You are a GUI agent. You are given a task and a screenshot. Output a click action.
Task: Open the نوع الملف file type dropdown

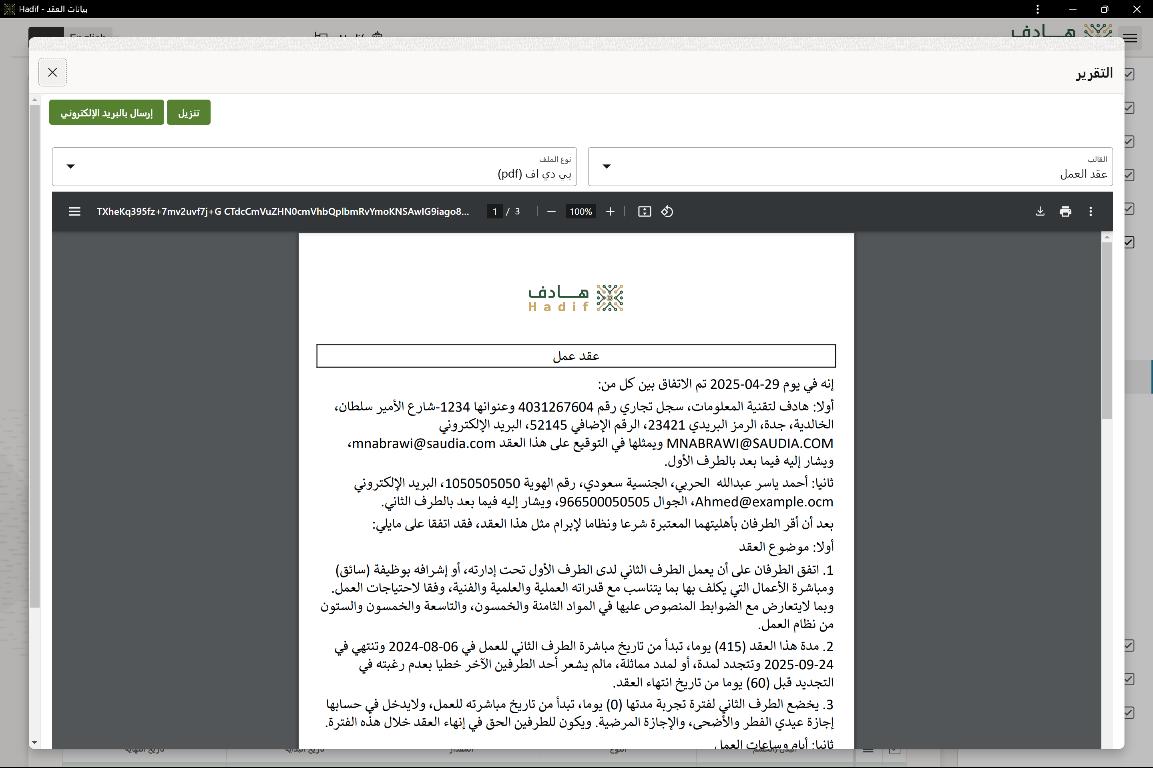(314, 166)
